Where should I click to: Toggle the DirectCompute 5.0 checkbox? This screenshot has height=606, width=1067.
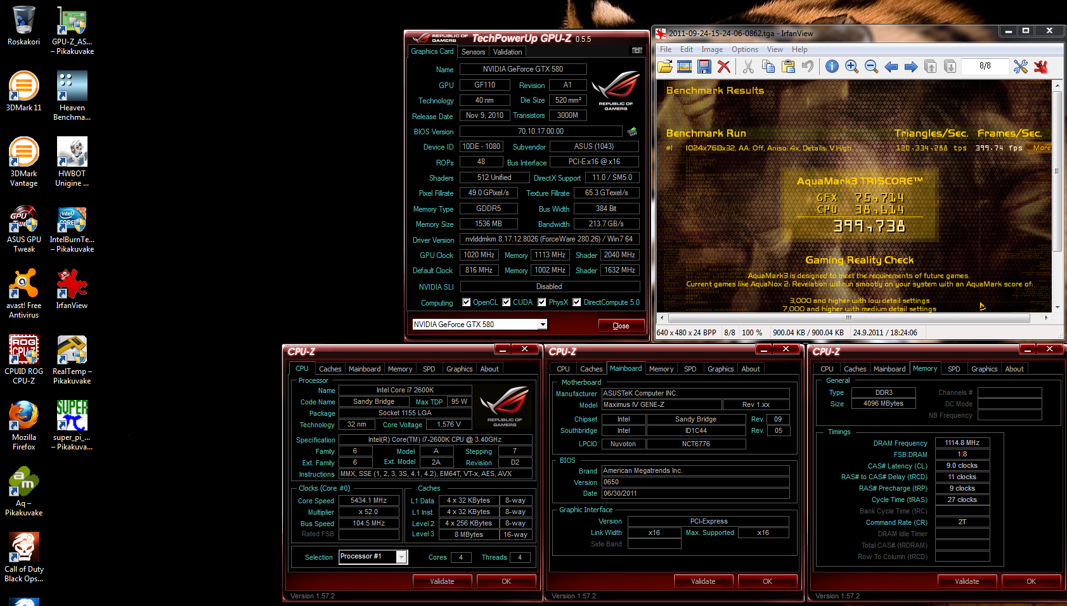point(577,302)
